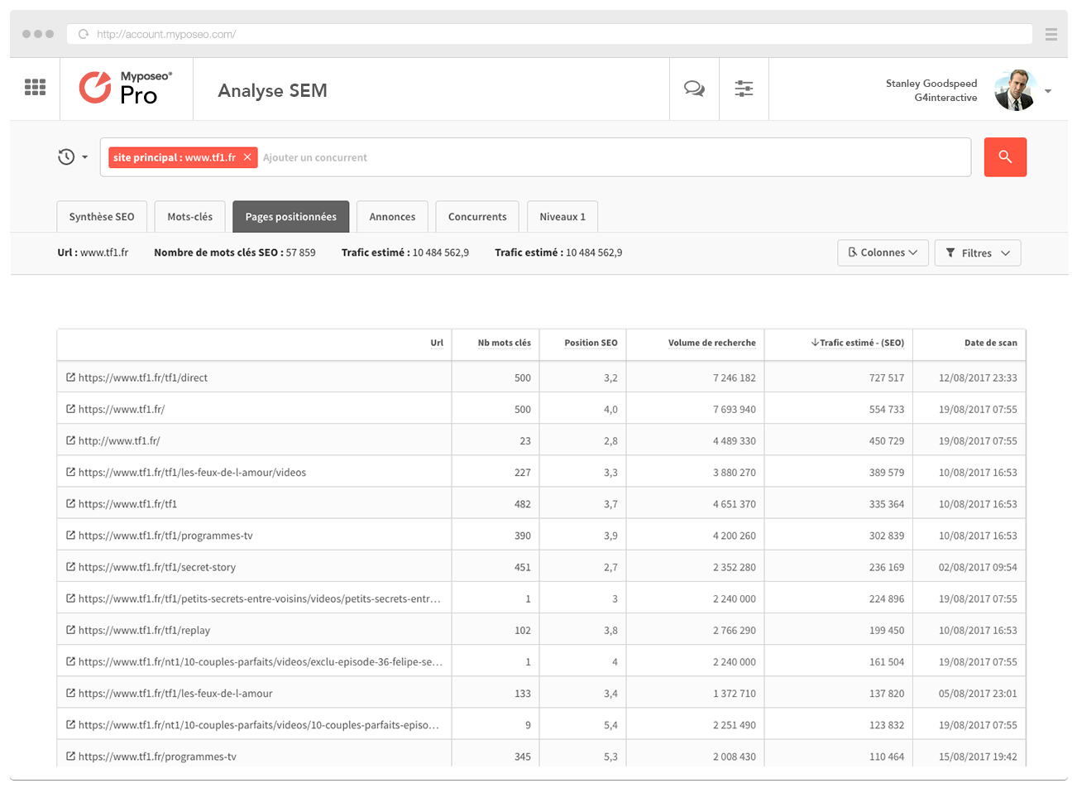
Task: Sort by Trafic estimé (SEO) column
Action: [x=858, y=343]
